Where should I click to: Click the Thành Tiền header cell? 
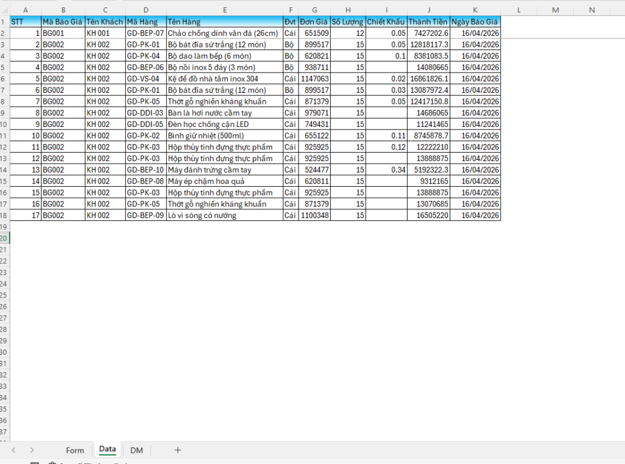pos(428,21)
